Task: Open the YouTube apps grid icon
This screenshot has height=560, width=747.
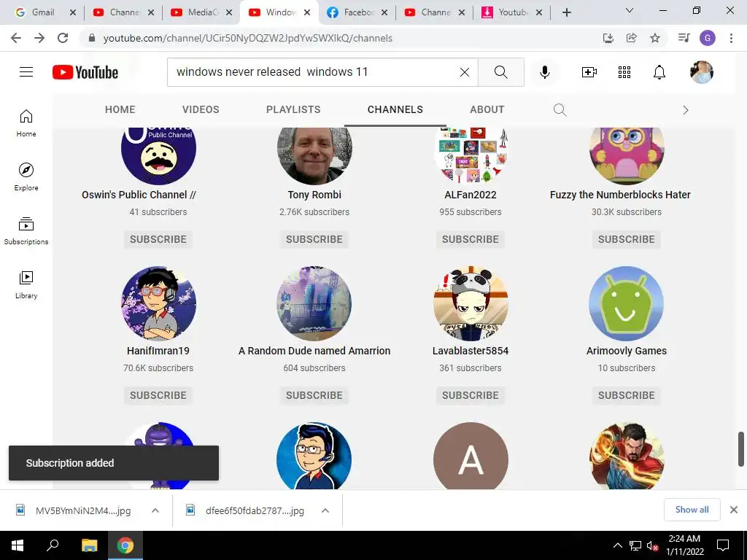Action: (624, 72)
